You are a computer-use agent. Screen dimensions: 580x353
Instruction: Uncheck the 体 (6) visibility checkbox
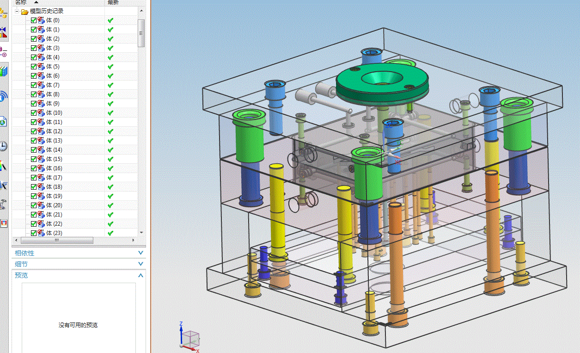pyautogui.click(x=34, y=76)
